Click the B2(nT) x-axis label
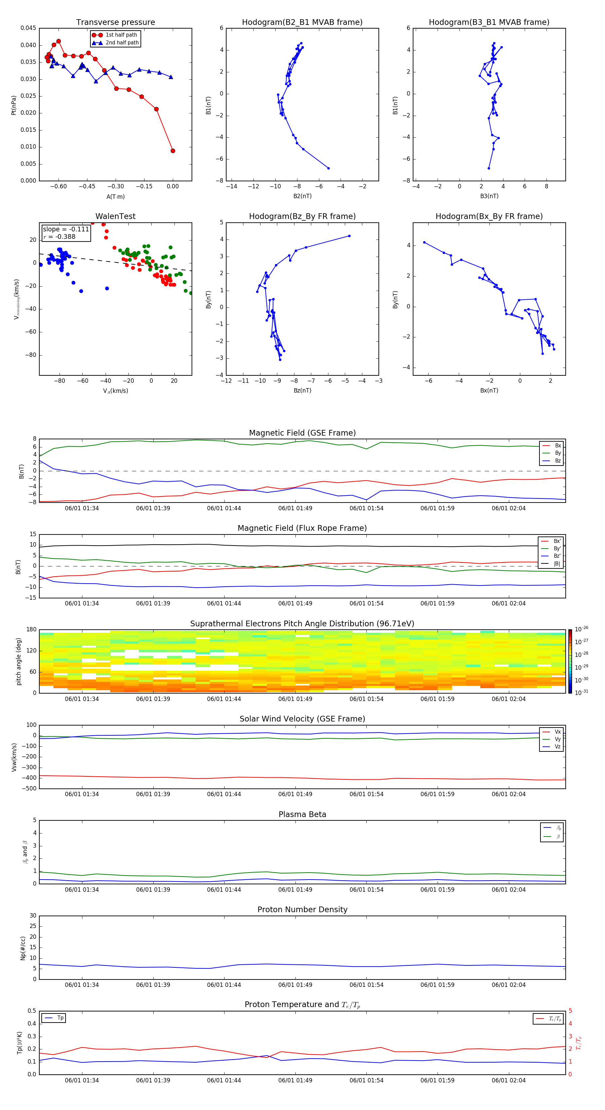Image resolution: width=605 pixels, height=1110 pixels. click(x=302, y=196)
